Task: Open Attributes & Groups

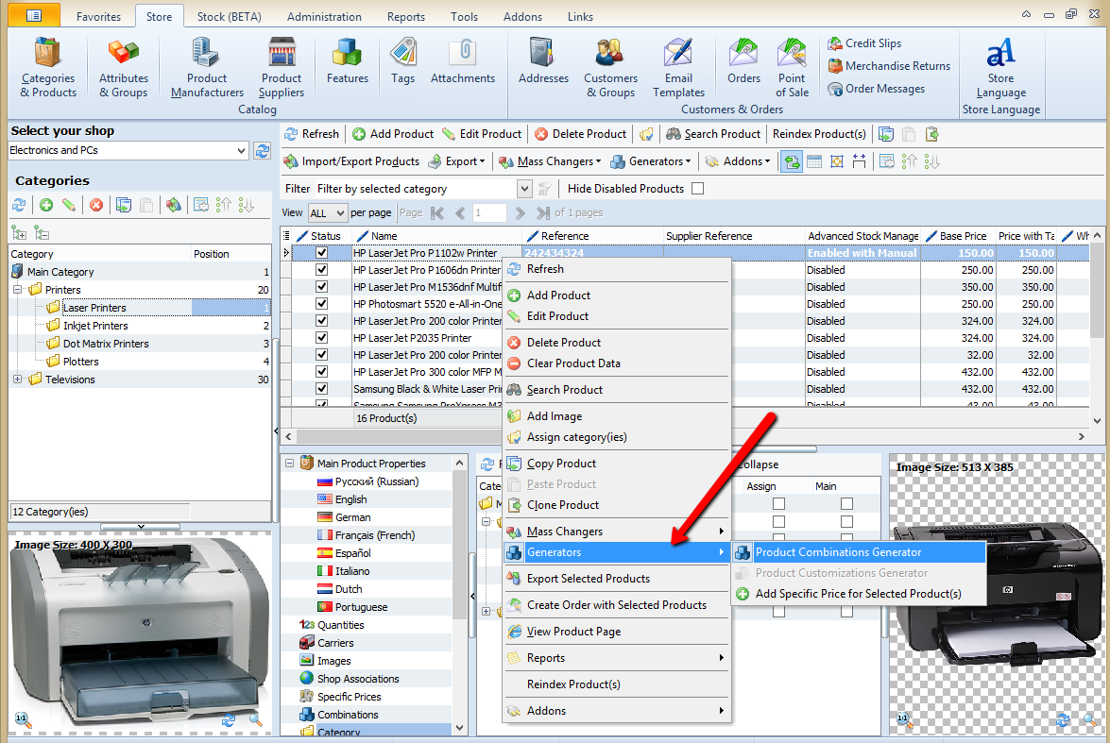Action: (x=123, y=67)
